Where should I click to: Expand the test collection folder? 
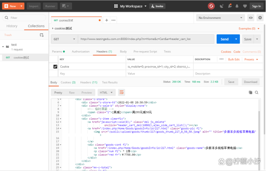[3, 47]
